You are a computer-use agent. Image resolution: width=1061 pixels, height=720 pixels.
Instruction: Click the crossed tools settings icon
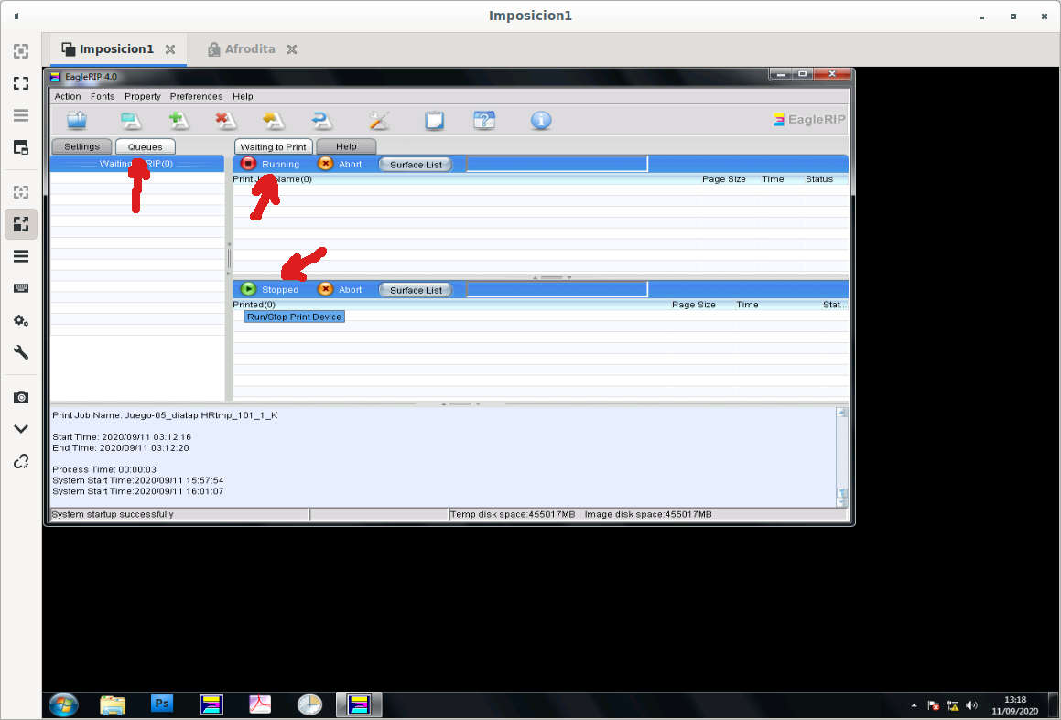click(x=379, y=120)
